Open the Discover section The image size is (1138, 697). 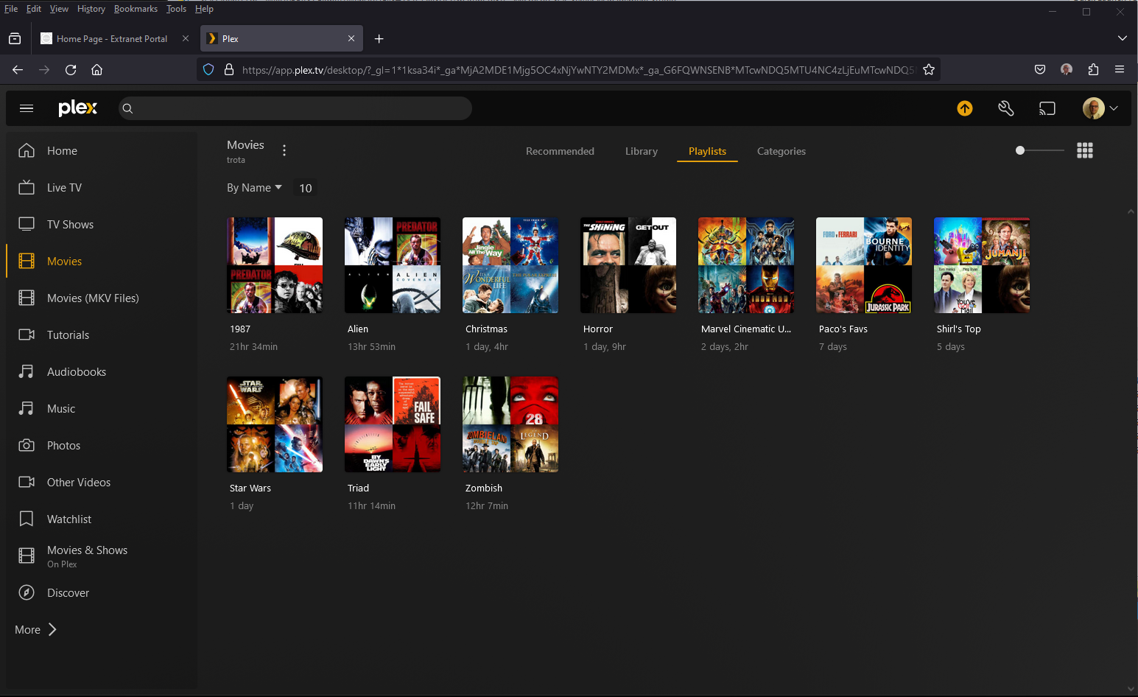point(102,592)
